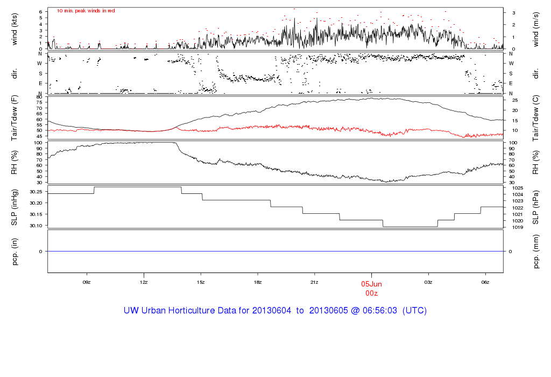Click the '1019' hPa tick value

518,227
